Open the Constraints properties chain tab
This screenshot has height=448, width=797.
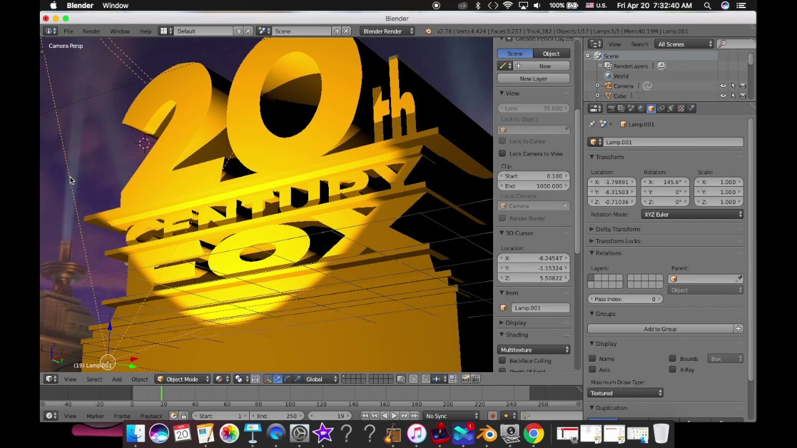pyautogui.click(x=661, y=108)
